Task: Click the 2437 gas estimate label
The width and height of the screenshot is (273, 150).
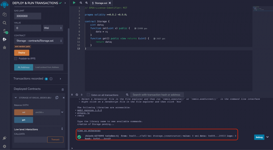Action: (x=159, y=39)
